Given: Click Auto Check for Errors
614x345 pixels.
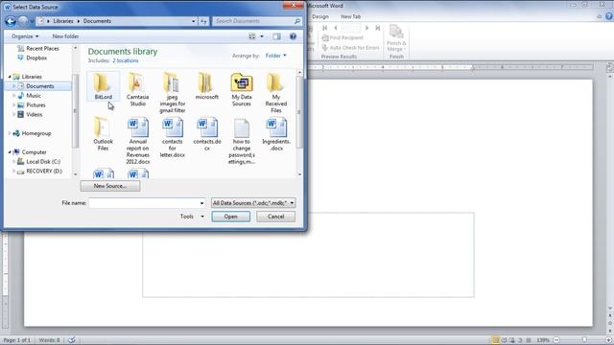Looking at the screenshot, I should coord(350,48).
